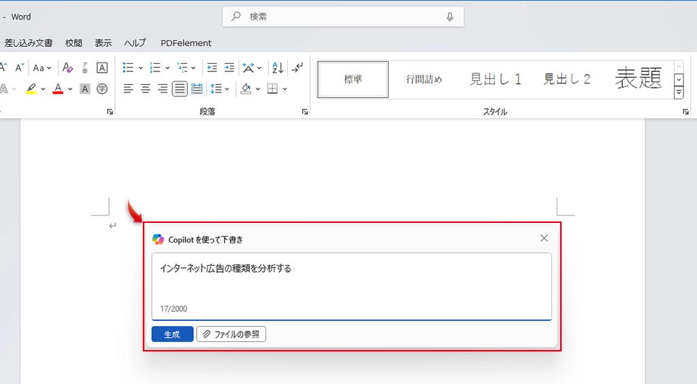Decrease the paragraph indent
Screen dimensions: 697x384
(x=212, y=67)
